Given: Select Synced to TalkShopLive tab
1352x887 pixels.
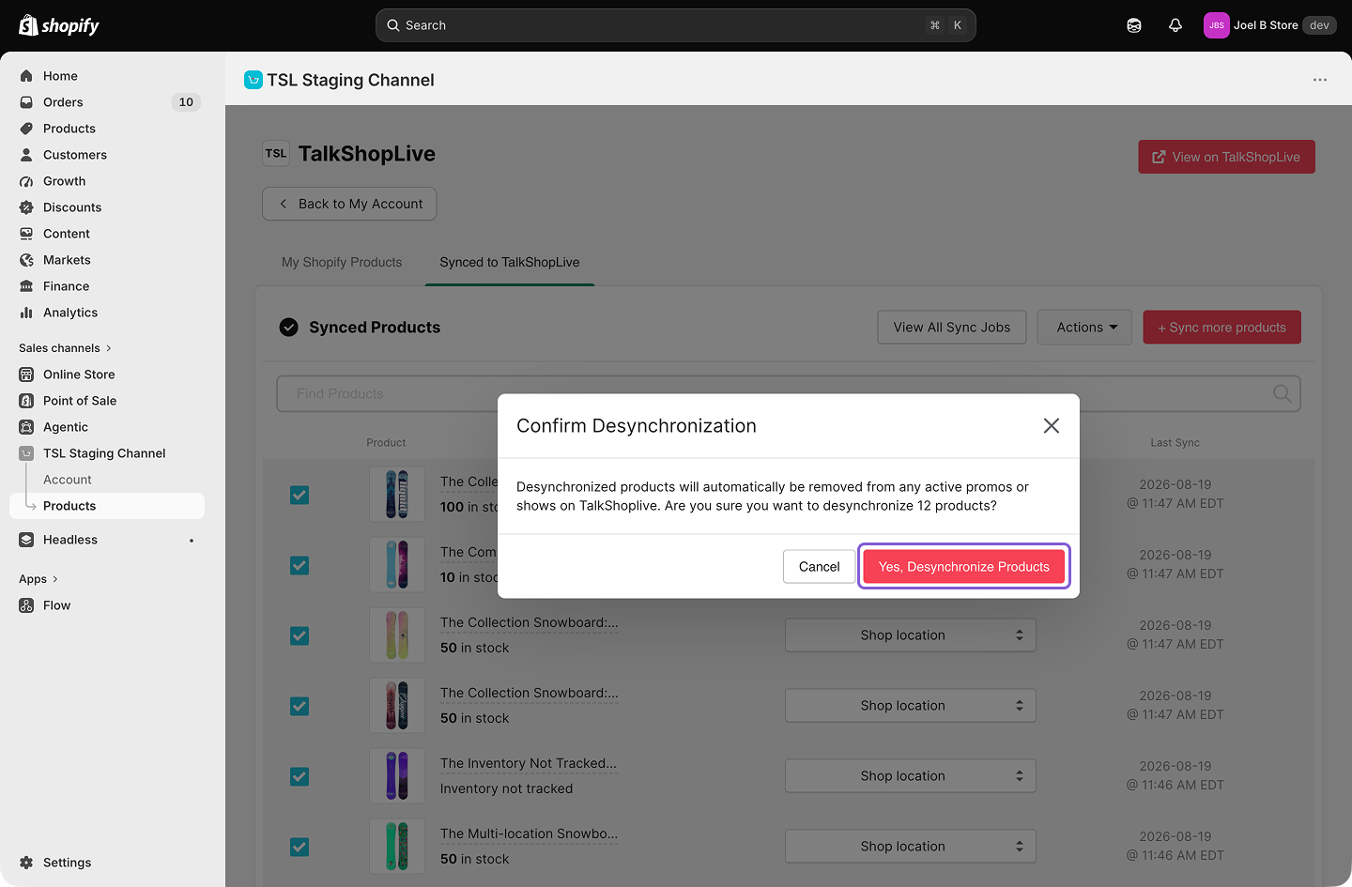Looking at the screenshot, I should [x=510, y=263].
